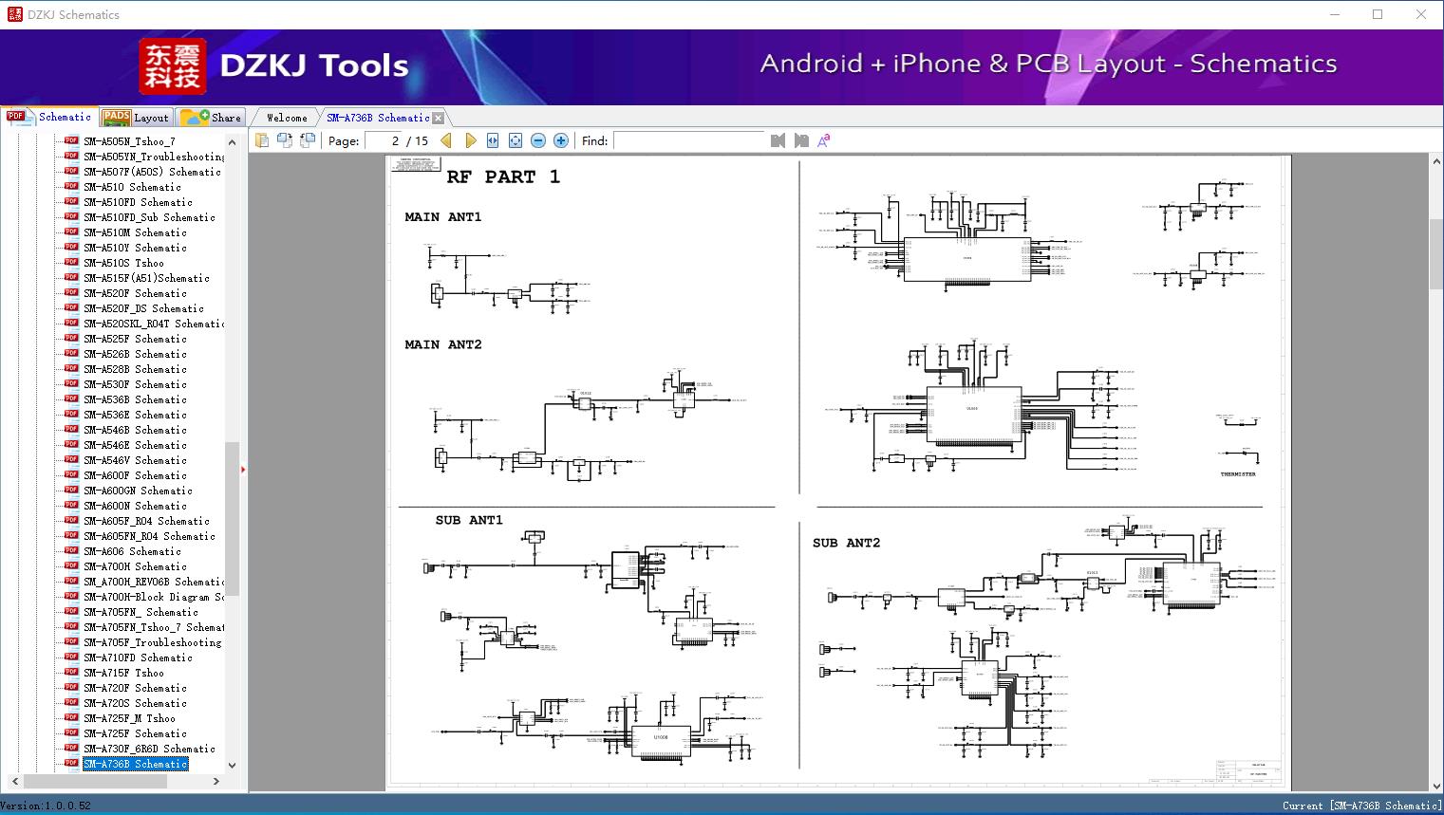
Task: Click the PDF icon beside SM-A600F Schematic
Action: tap(71, 475)
